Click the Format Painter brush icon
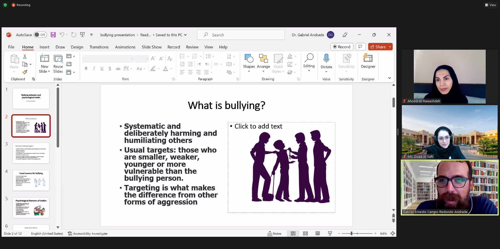 click(25, 72)
